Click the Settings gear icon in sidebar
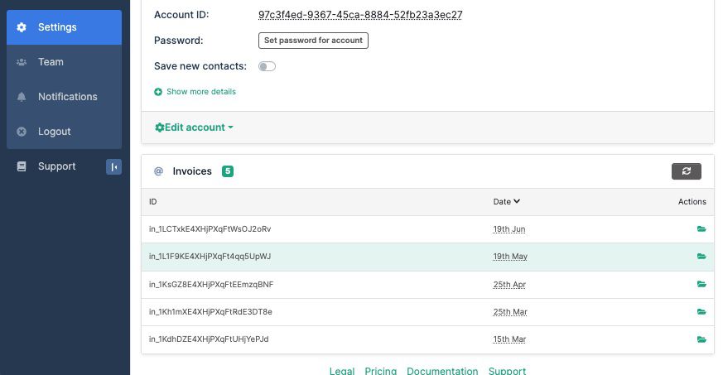723x375 pixels. tap(22, 27)
